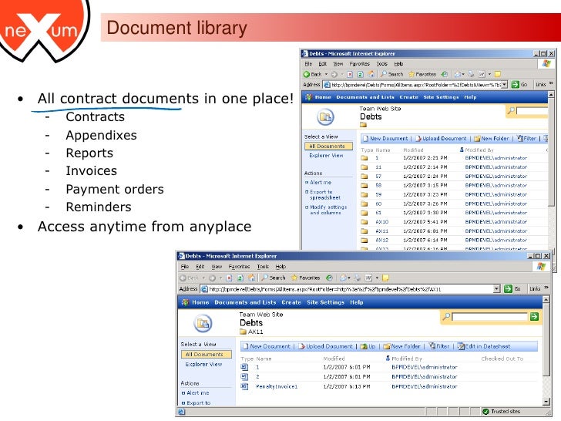The height and width of the screenshot is (421, 561).
Task: Click Forward arrow in front Debts window
Action: click(x=212, y=278)
